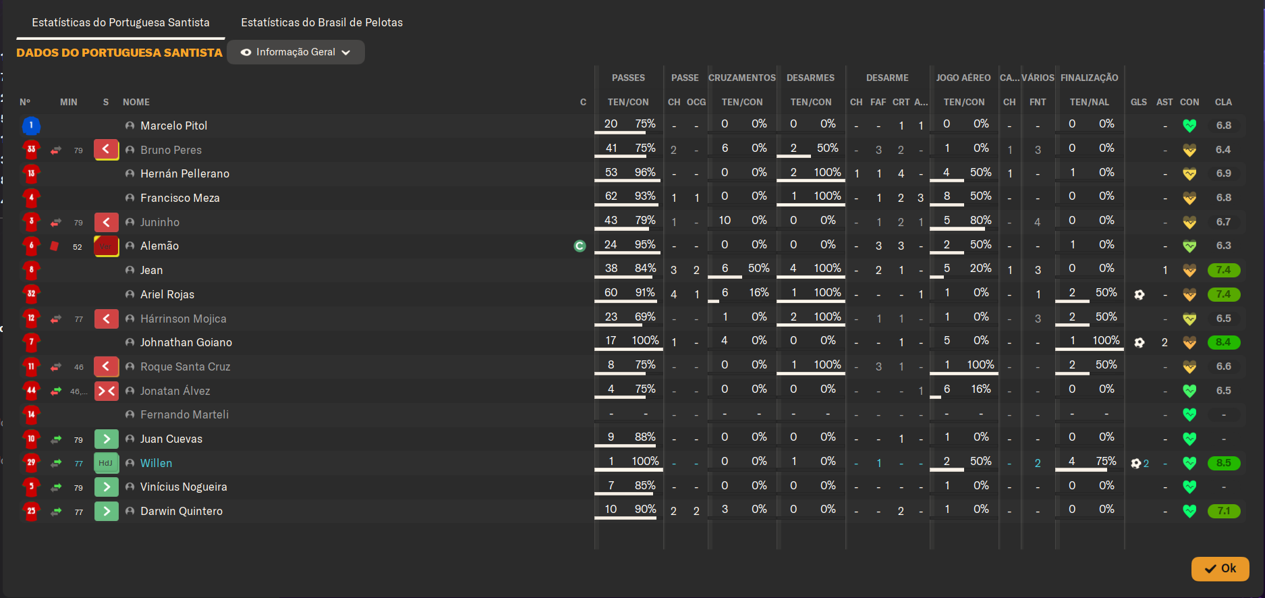Open player Marcelo Pitol
This screenshot has height=598, width=1265.
click(173, 126)
